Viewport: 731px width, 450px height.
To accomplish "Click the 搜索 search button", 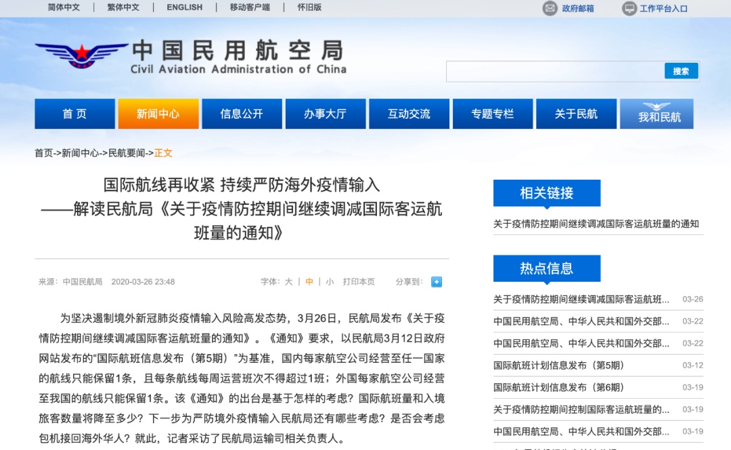I will (x=681, y=71).
